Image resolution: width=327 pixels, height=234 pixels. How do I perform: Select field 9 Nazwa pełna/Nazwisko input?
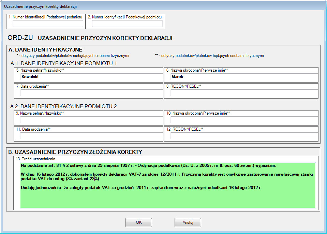click(x=91, y=120)
